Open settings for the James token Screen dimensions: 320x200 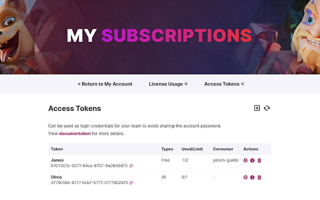[245, 160]
